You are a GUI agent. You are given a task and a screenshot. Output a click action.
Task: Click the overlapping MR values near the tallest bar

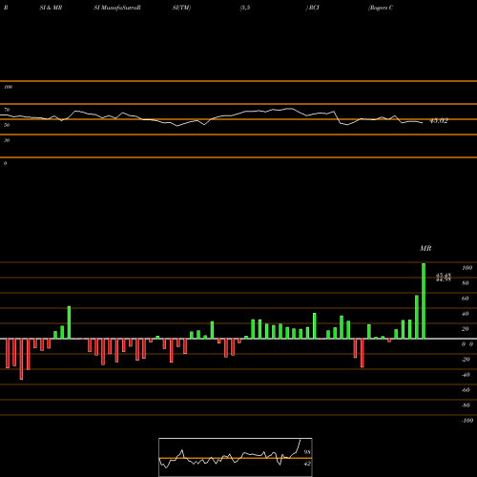pos(444,278)
